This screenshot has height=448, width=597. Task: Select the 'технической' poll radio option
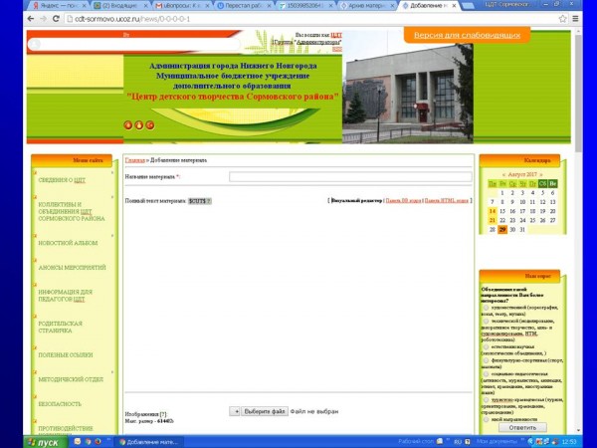click(x=486, y=321)
